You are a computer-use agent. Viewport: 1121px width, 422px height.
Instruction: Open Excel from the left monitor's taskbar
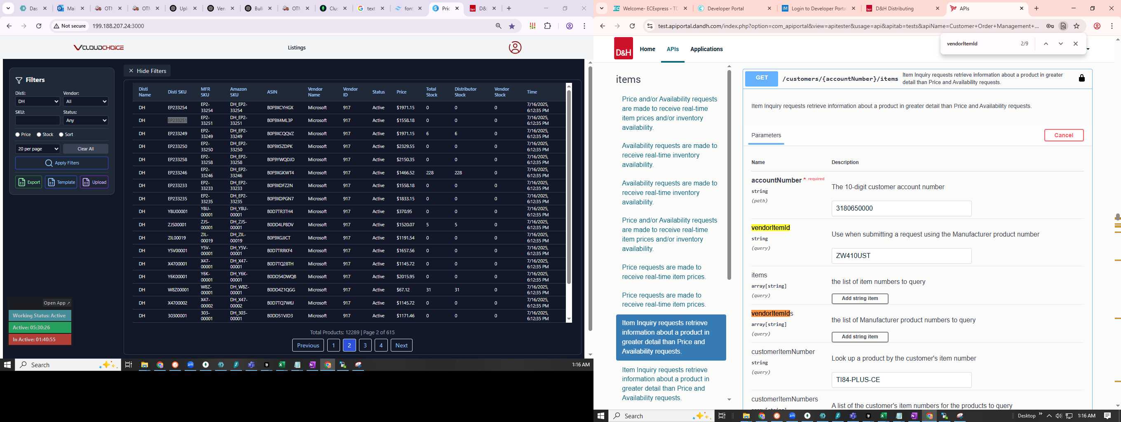[x=281, y=365]
